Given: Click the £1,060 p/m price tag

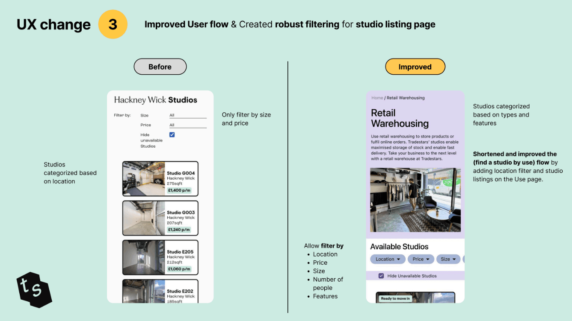Looking at the screenshot, I should (179, 269).
